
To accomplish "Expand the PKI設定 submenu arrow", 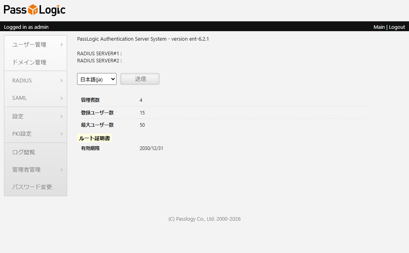I will tap(62, 134).
